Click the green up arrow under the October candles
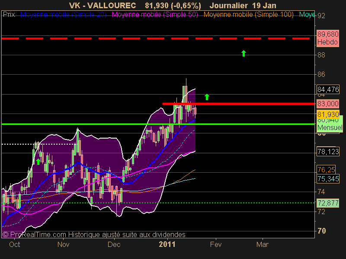Screen dimensions: 346x259 coord(38,161)
